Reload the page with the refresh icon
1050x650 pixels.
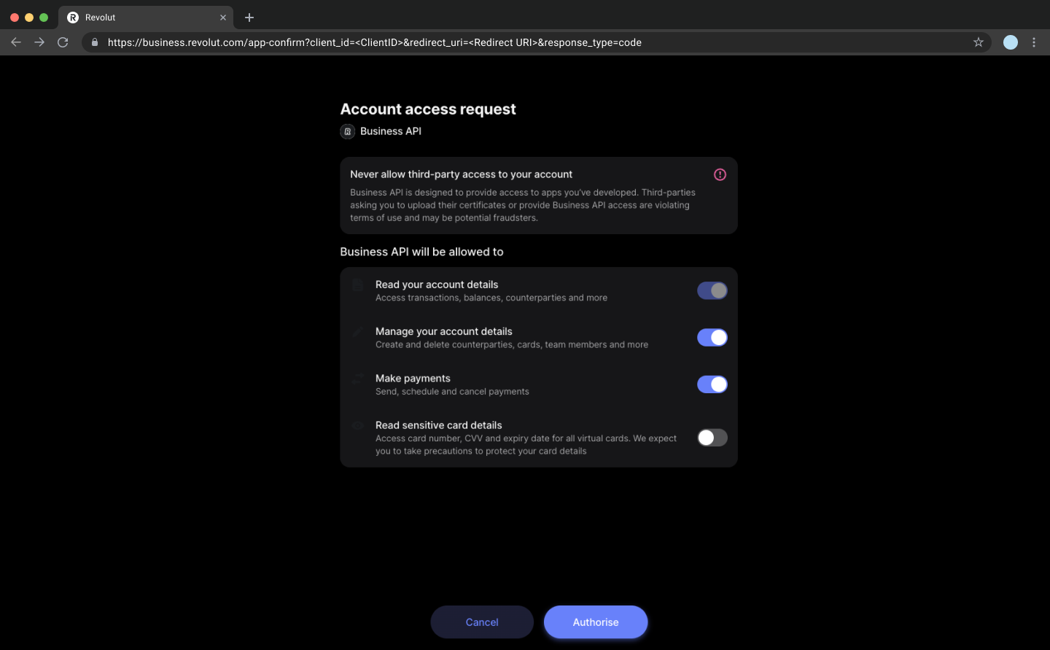[63, 42]
